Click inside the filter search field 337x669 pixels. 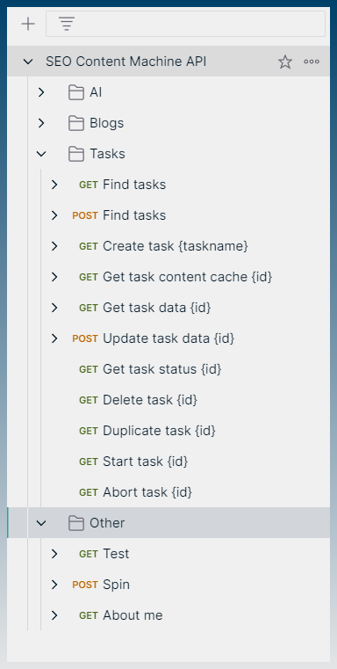point(185,24)
